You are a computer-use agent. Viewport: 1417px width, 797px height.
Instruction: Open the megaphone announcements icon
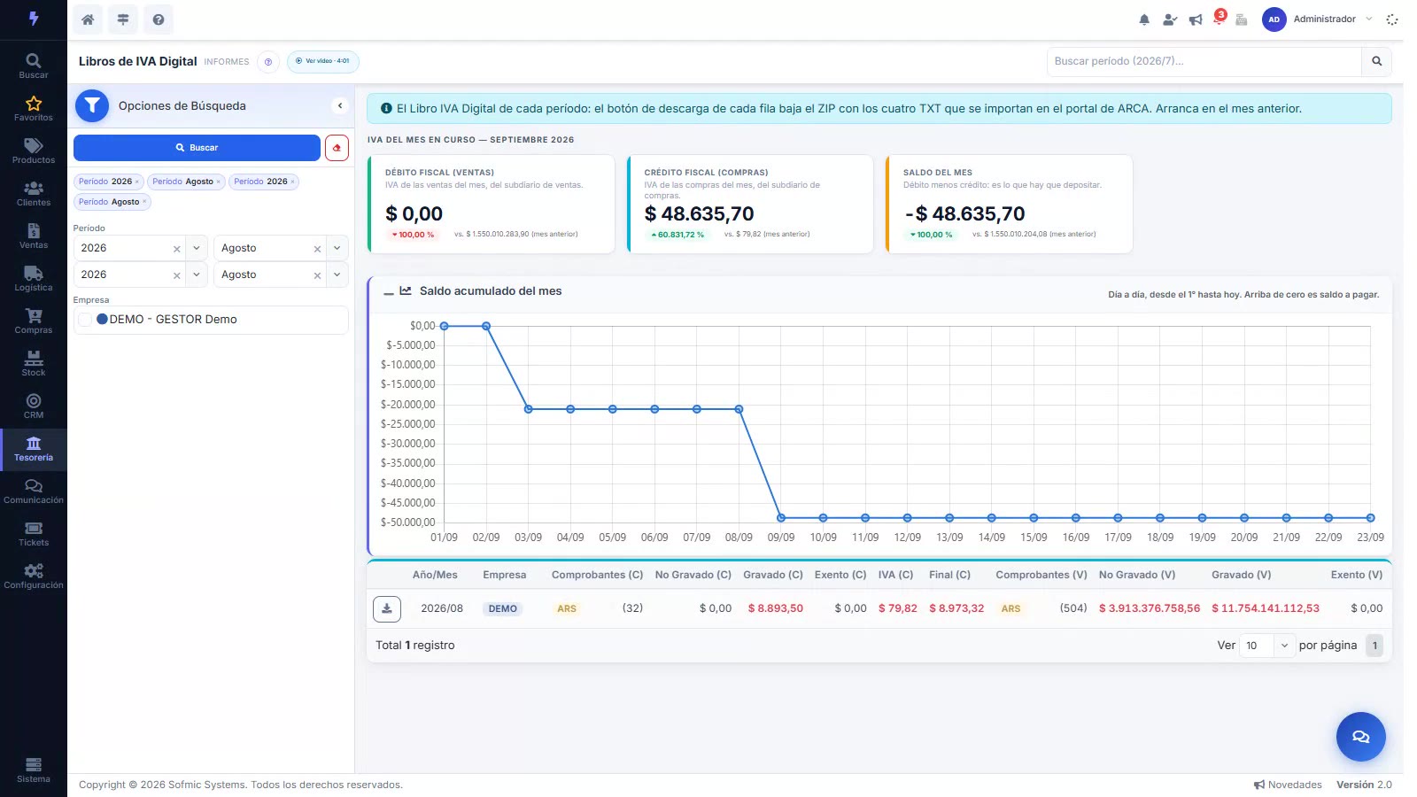[x=1196, y=19]
